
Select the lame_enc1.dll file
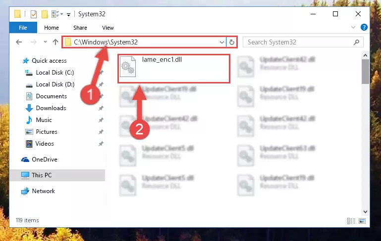[x=174, y=69]
